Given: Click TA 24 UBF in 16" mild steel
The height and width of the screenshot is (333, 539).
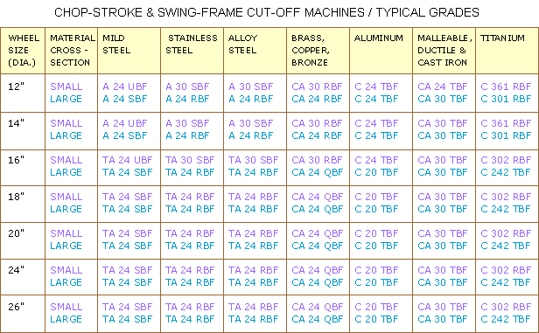Looking at the screenshot, I should (x=127, y=160).
